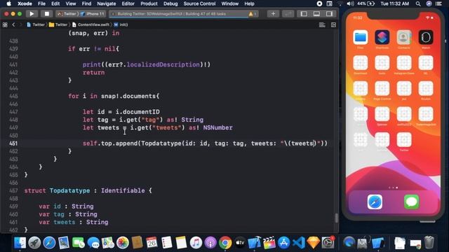Toggle the inspectors panel visibility
The width and height of the screenshot is (449, 252).
[329, 14]
